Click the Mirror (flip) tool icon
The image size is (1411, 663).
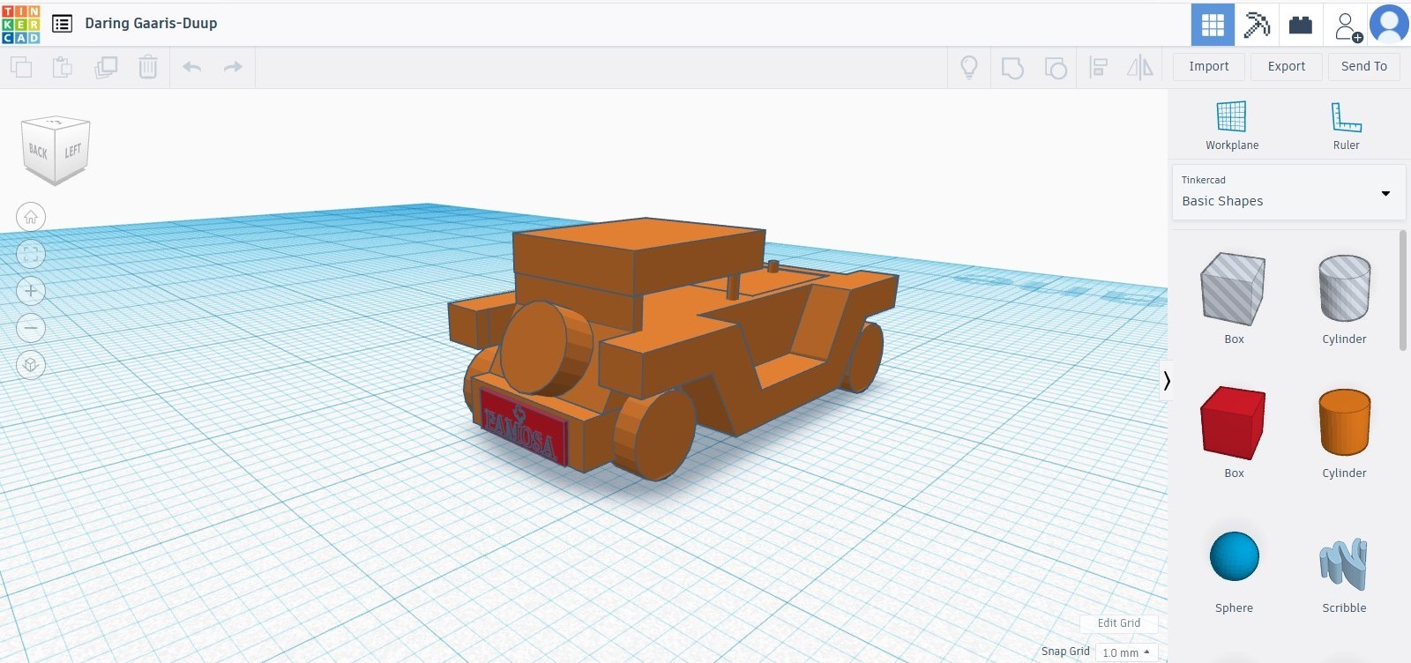[x=1140, y=67]
